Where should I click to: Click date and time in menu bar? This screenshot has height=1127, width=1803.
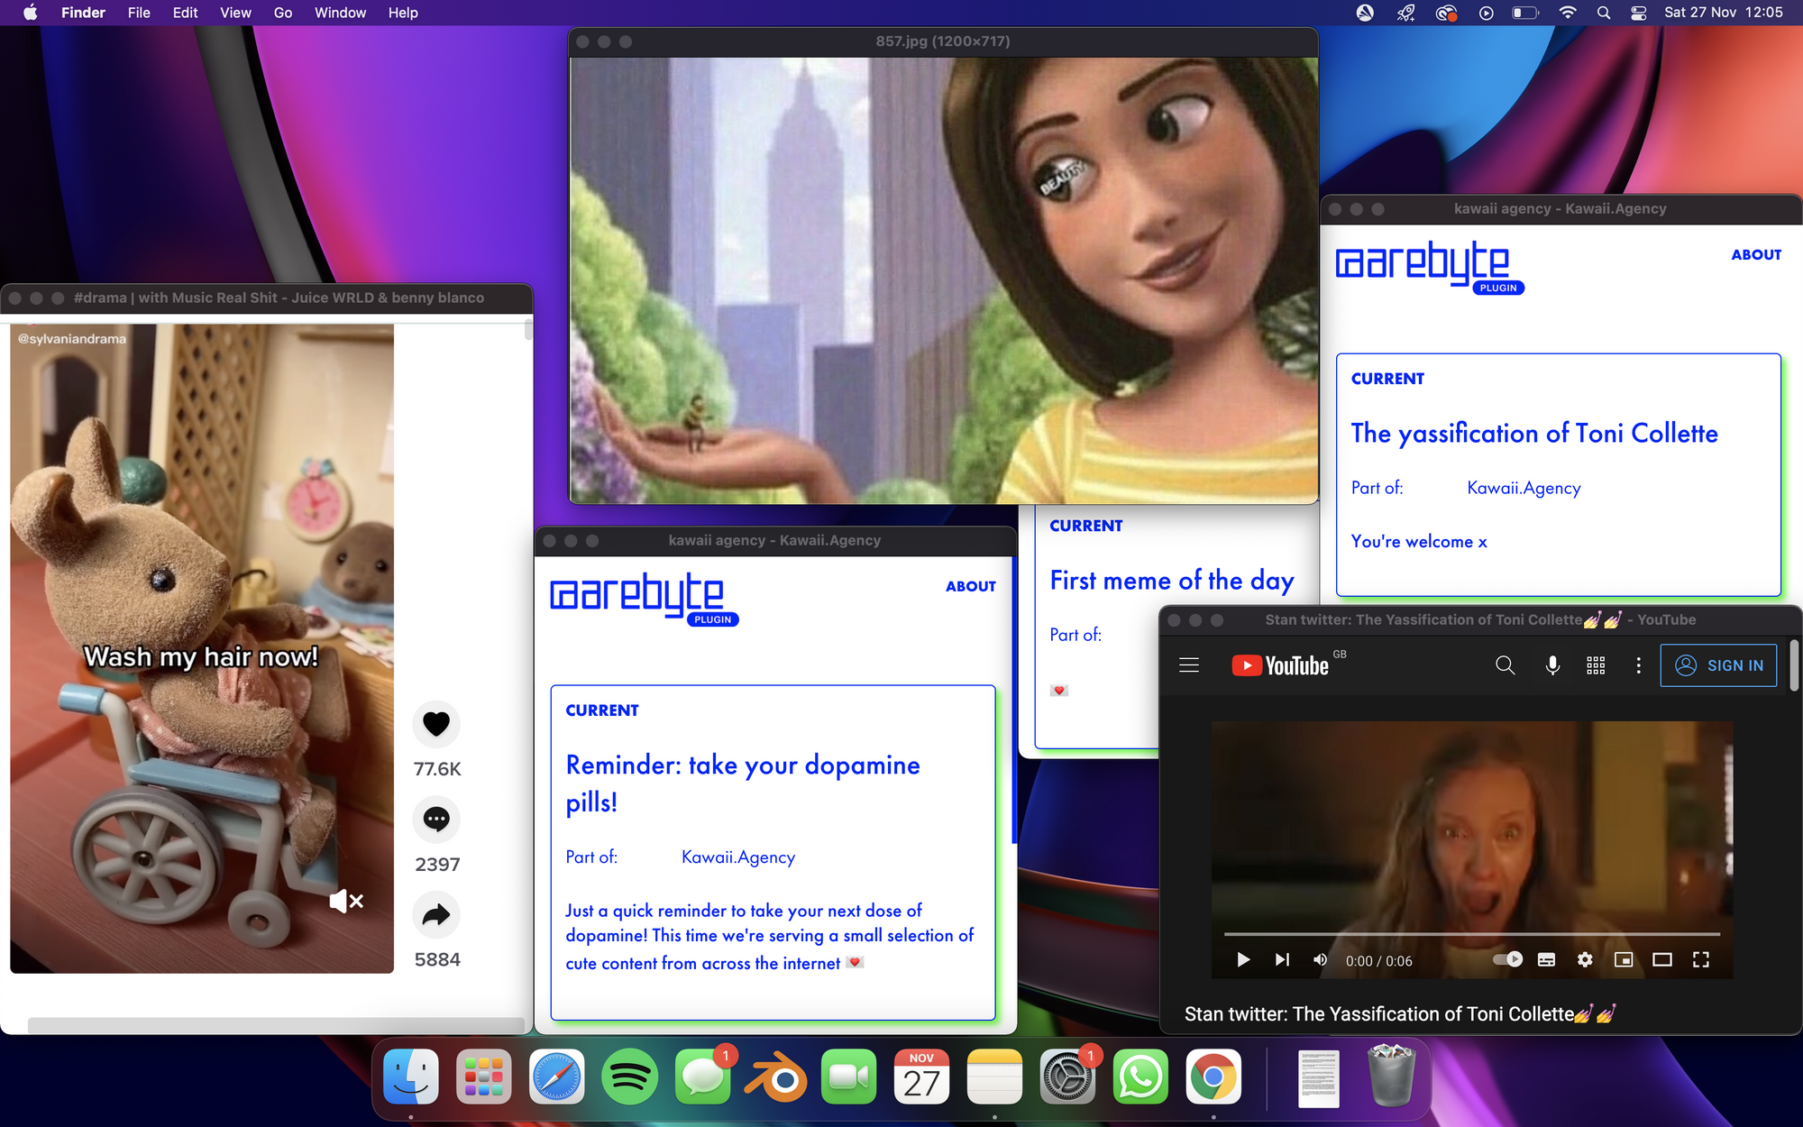coord(1723,13)
